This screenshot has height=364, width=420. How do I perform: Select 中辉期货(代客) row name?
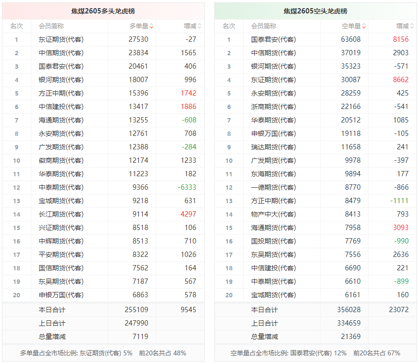pyautogui.click(x=61, y=241)
